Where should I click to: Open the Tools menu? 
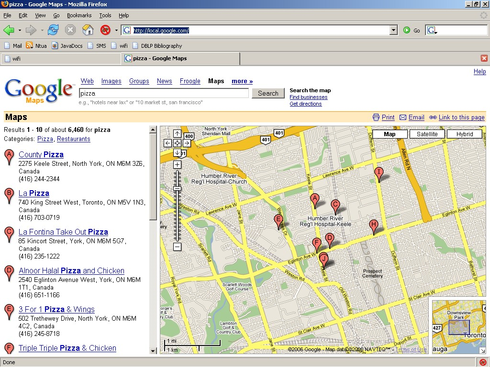[105, 15]
